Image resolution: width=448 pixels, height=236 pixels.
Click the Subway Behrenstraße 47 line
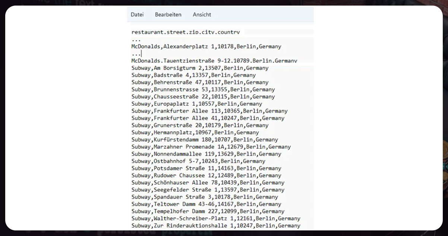click(x=200, y=82)
